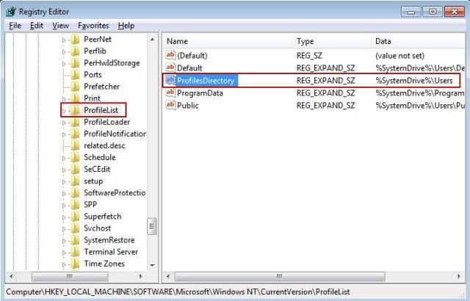Expand the Superfetch key
The height and width of the screenshot is (301, 470).
pyautogui.click(x=64, y=217)
